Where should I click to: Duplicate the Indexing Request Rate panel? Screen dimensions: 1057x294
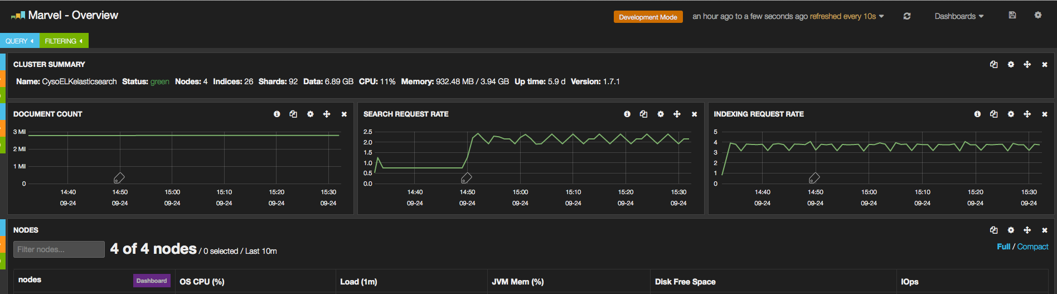(993, 114)
